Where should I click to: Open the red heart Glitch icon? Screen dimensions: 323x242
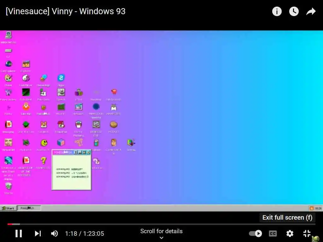point(114,92)
